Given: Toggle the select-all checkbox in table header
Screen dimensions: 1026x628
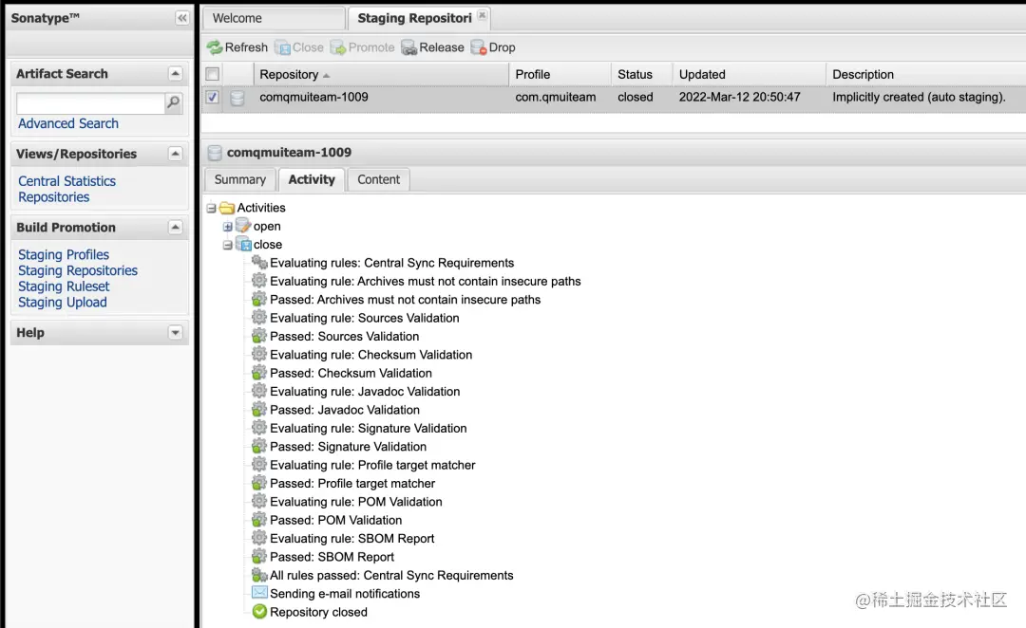Looking at the screenshot, I should [212, 74].
